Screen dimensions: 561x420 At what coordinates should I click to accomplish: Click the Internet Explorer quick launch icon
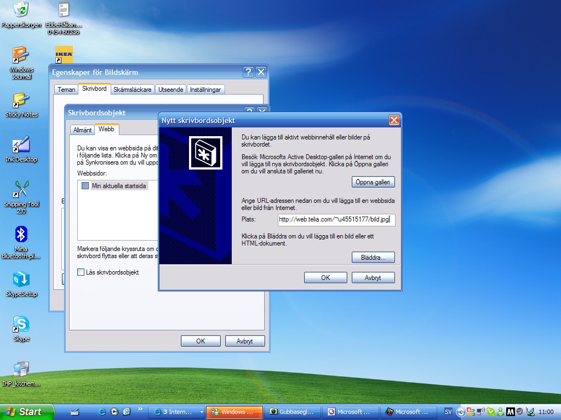point(101,412)
